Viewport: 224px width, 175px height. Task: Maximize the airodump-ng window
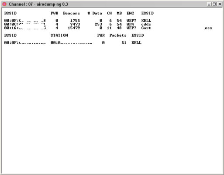pos(214,4)
